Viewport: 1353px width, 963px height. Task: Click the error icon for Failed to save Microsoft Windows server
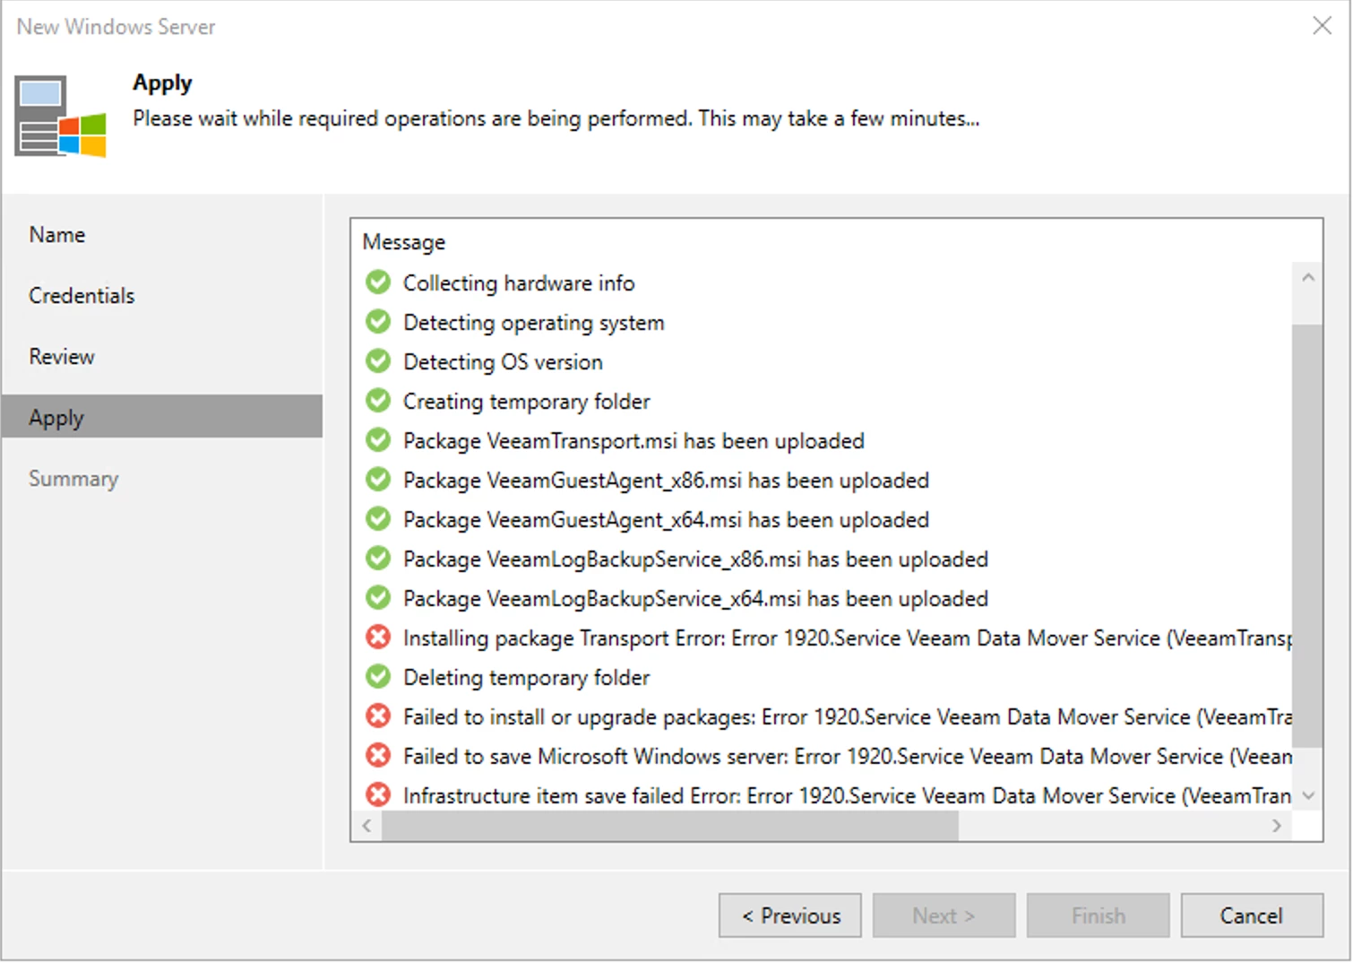pyautogui.click(x=377, y=755)
